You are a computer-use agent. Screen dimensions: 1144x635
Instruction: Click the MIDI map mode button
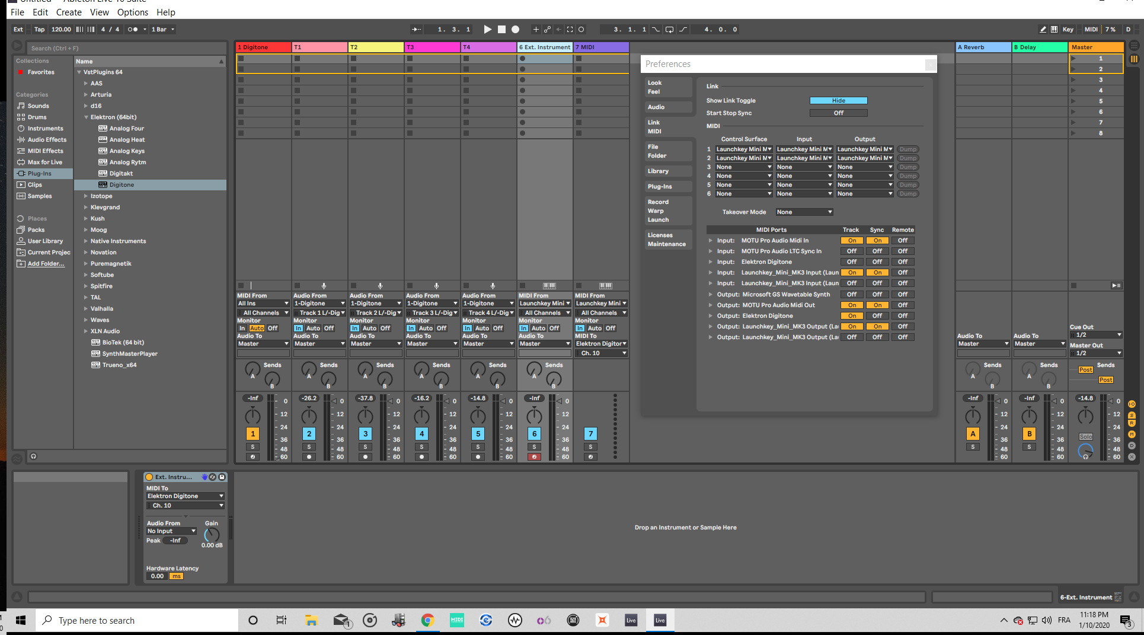tap(1091, 29)
